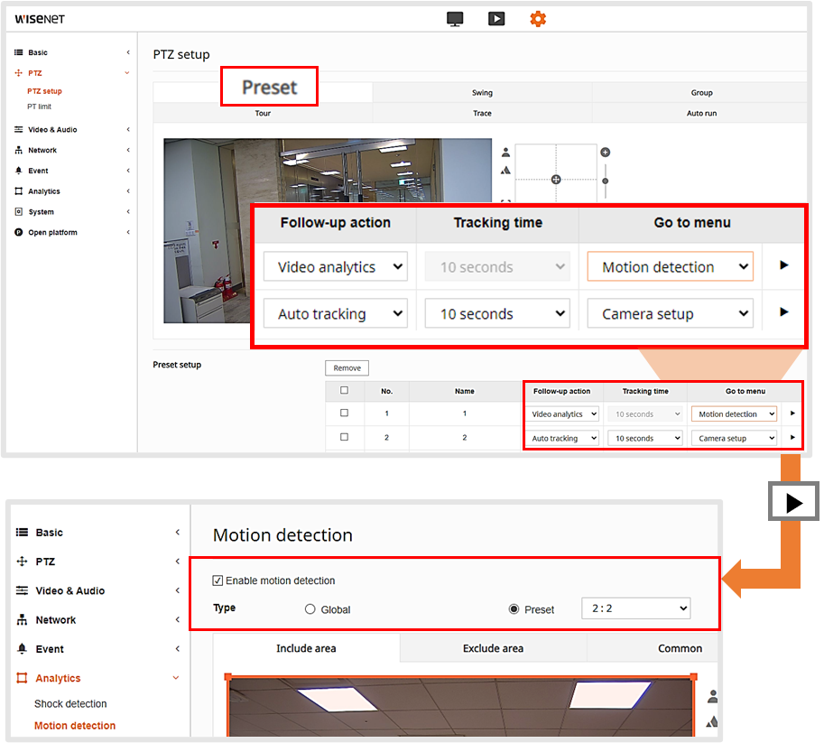Open the PT limit page link

(x=40, y=107)
